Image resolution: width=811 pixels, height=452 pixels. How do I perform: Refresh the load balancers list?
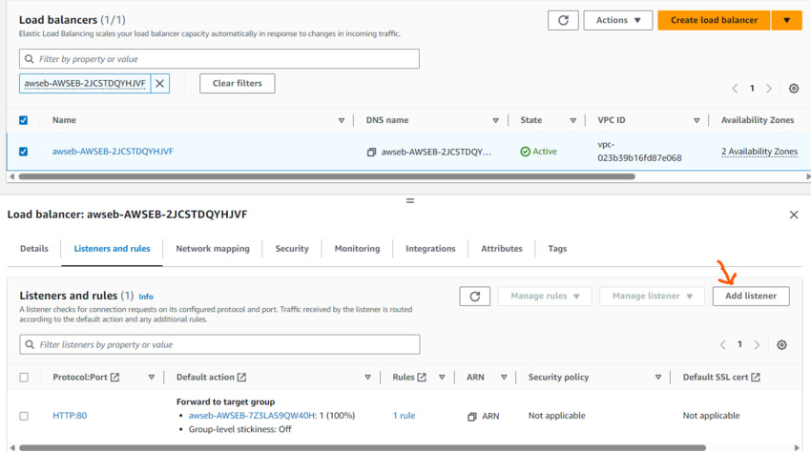(x=563, y=20)
